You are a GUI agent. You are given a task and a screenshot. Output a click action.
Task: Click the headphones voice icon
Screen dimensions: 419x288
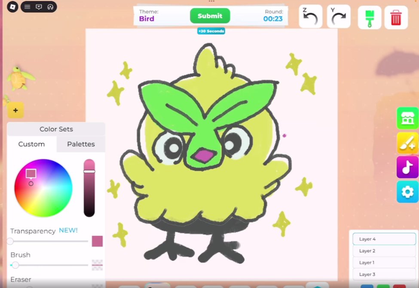point(50,7)
